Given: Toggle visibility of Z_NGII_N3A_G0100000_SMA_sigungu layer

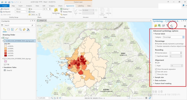Looking at the screenshot, I should tap(5, 59).
